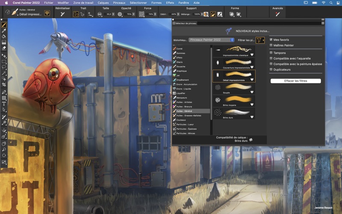Select the Rotate Page tool

4,155
